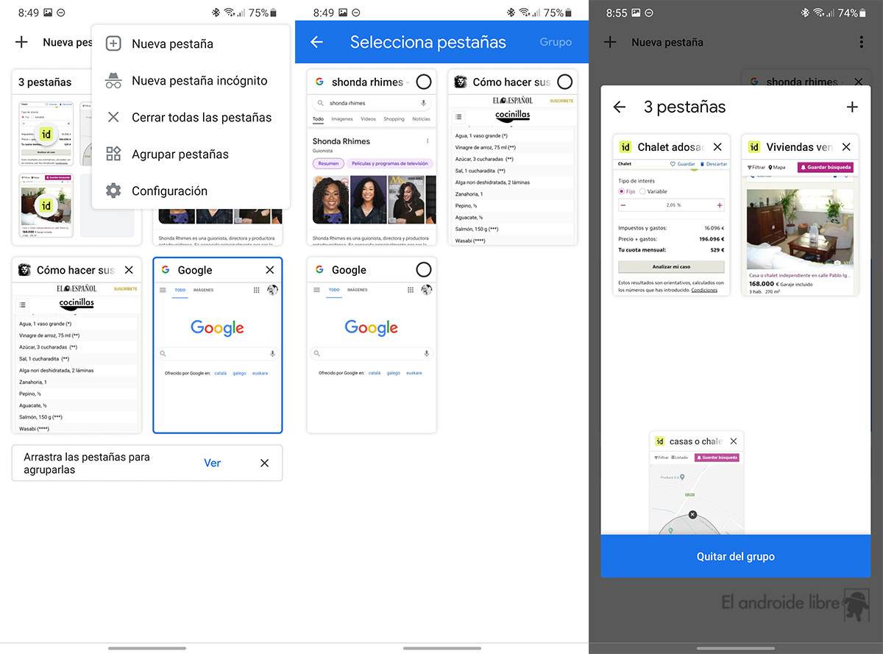Tap the Grupo button in blue header
The image size is (883, 654).
556,42
